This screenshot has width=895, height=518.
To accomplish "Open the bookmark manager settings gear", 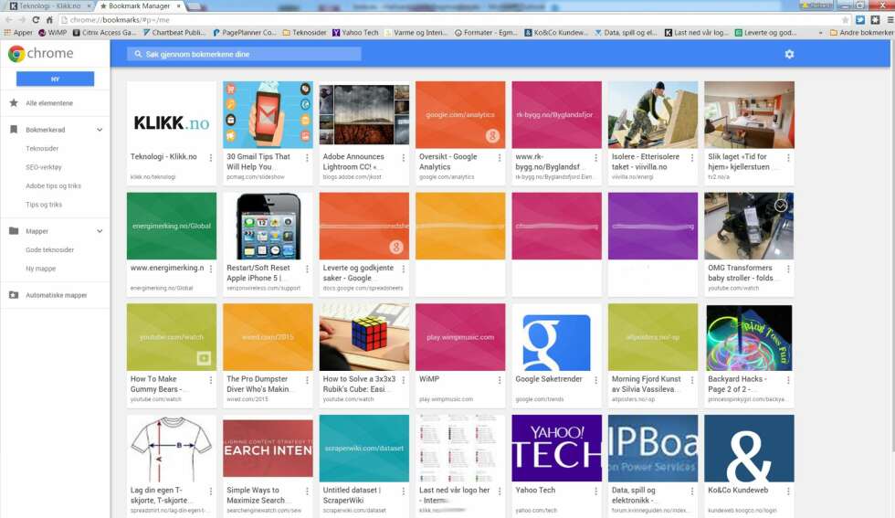I will click(x=789, y=54).
